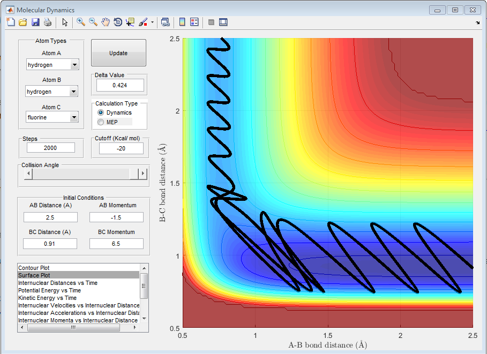
Task: Activate the Zoom In magnifier tool
Action: (81, 22)
